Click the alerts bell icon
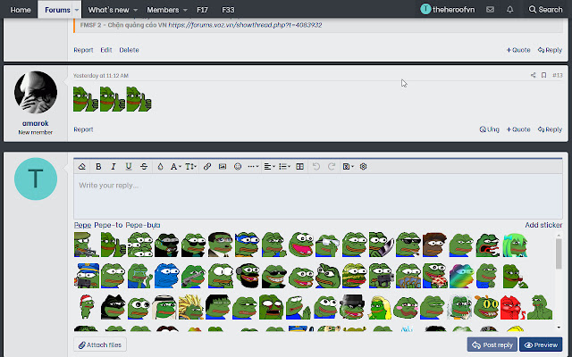Screen dimensions: 572x357 click(x=509, y=9)
